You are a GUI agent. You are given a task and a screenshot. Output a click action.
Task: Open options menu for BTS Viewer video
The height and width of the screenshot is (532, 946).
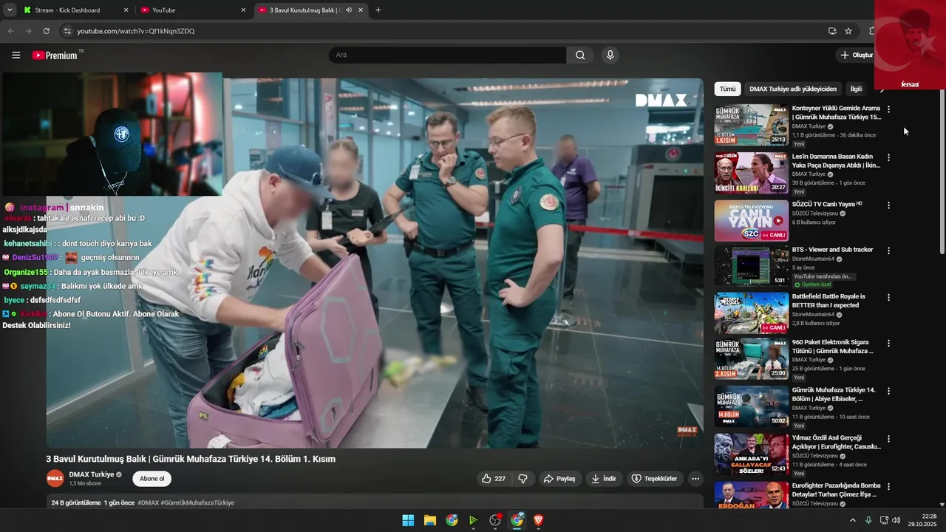point(888,250)
